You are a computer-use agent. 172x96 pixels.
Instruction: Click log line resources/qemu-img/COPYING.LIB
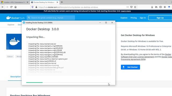click(47, 52)
